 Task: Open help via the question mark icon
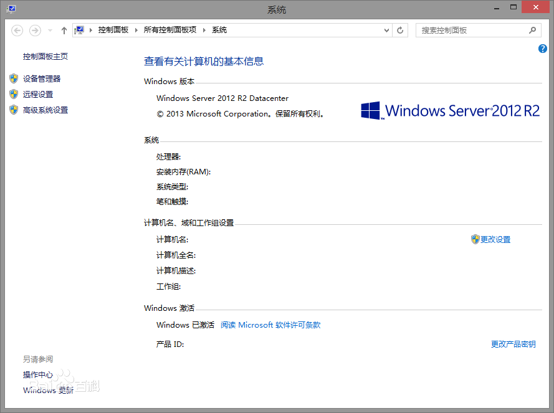tap(543, 49)
